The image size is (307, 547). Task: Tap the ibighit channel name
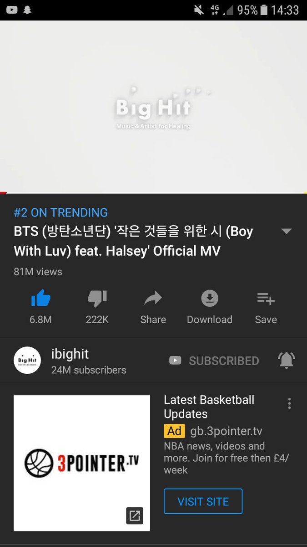[70, 354]
